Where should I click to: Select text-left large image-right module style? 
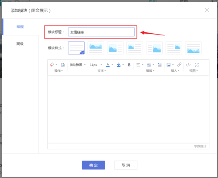pyautogui.click(x=154, y=48)
